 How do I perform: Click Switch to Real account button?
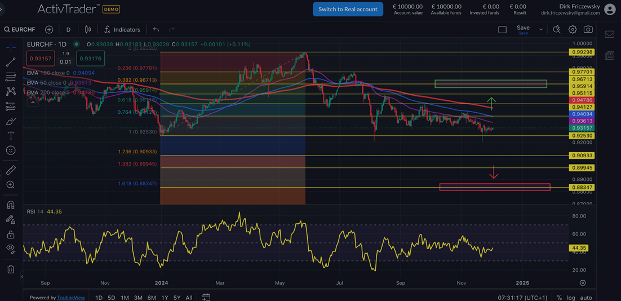point(348,9)
